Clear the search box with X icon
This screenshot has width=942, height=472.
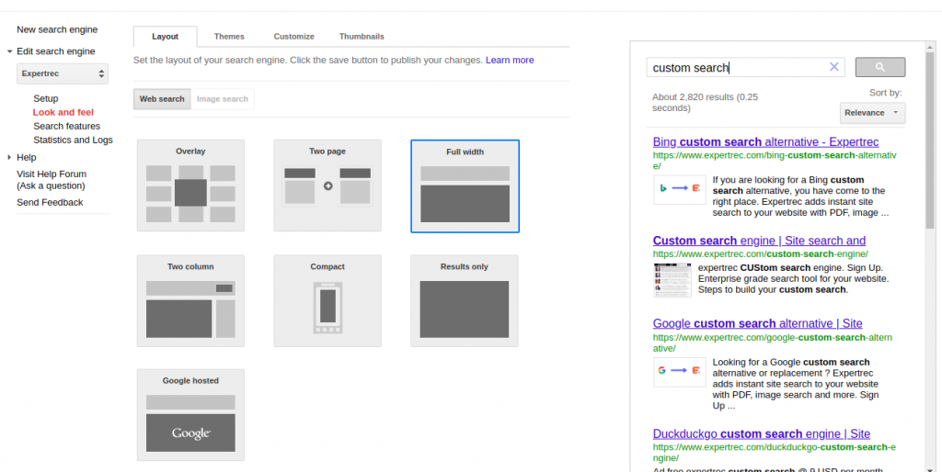[833, 67]
